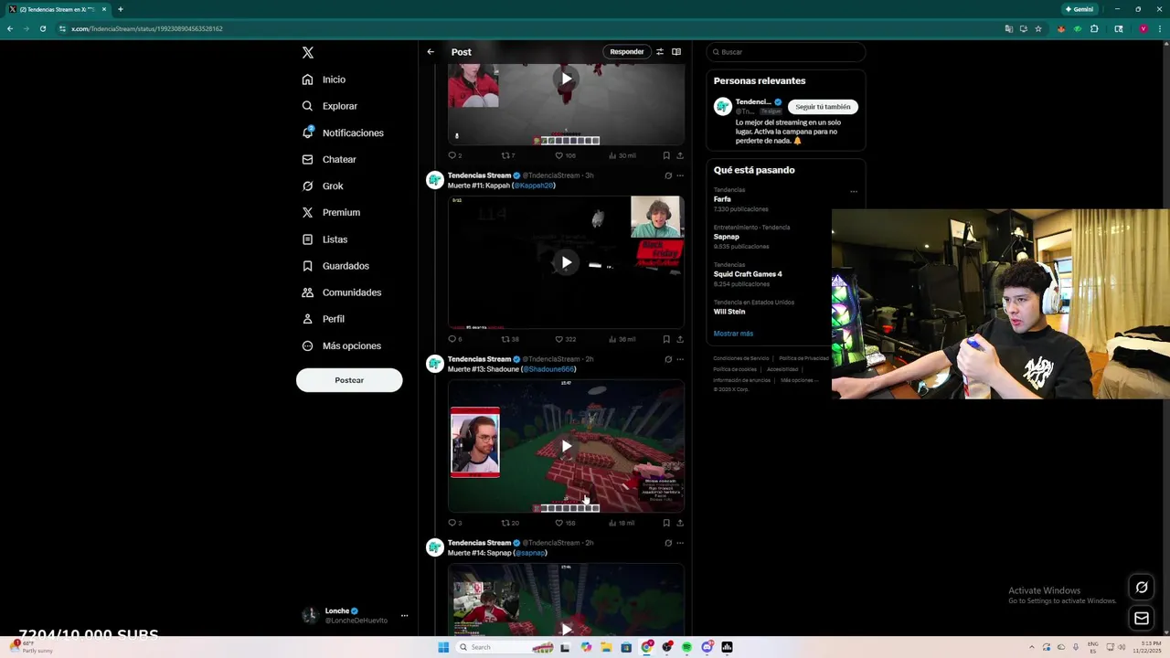Repost the Shadoune post with 20 reposts

click(509, 523)
